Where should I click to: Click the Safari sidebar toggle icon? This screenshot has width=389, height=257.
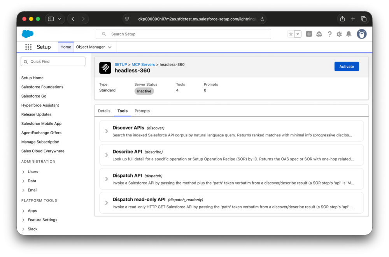pos(51,19)
